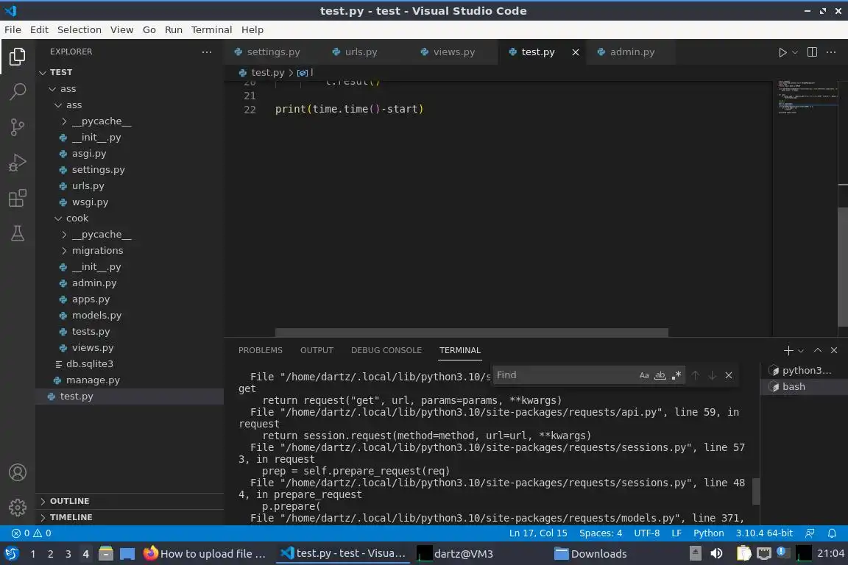The height and width of the screenshot is (565, 848).
Task: Toggle Use Regular Expression in terminal Find
Action: point(676,375)
